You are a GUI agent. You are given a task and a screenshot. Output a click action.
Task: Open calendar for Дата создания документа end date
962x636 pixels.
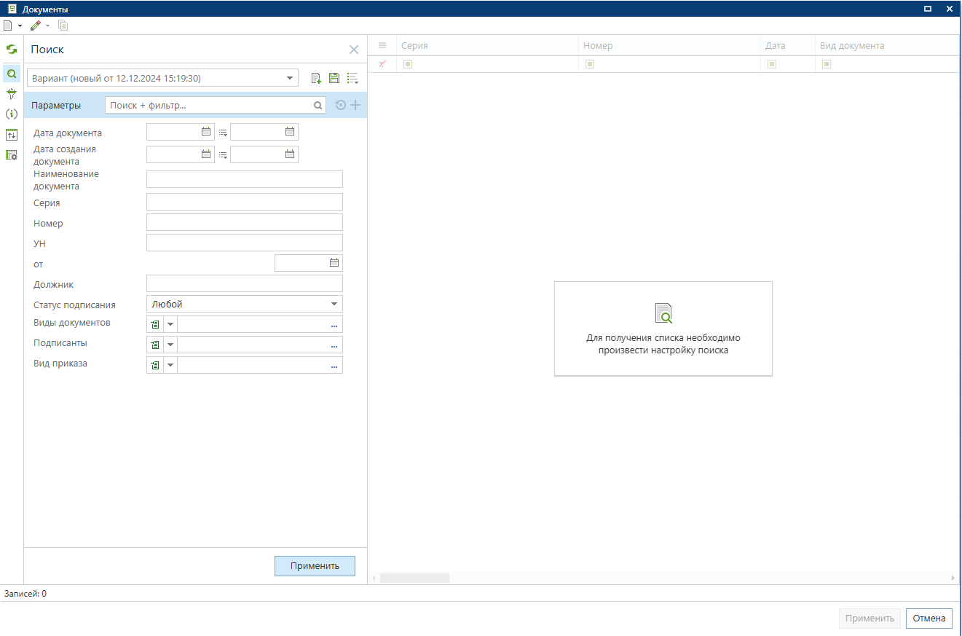coord(290,154)
